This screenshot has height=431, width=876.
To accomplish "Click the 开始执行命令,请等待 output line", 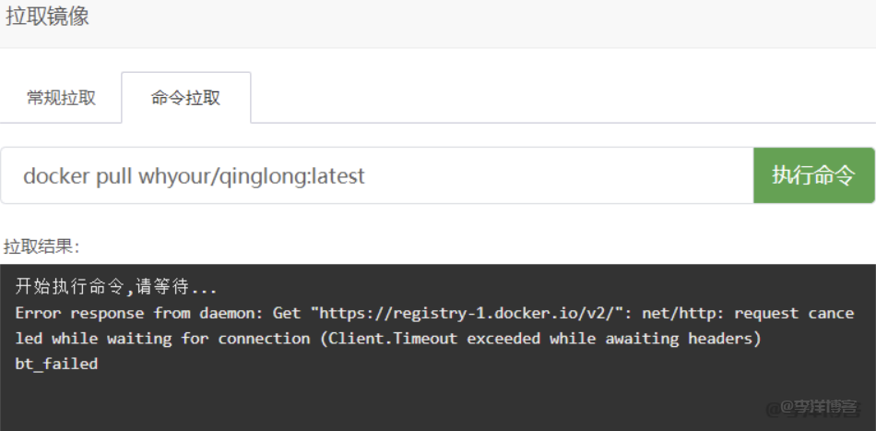I will point(116,287).
